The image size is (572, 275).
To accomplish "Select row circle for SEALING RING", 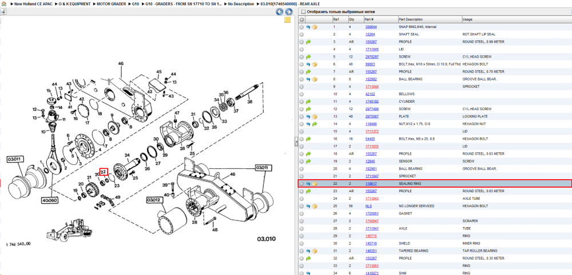I will (x=301, y=184).
